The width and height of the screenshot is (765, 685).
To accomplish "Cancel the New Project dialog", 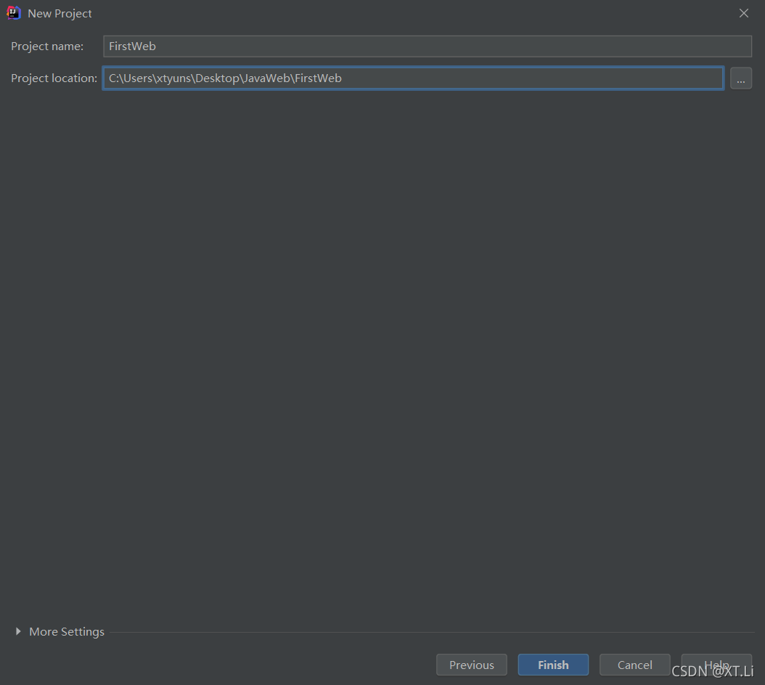I will (x=635, y=665).
